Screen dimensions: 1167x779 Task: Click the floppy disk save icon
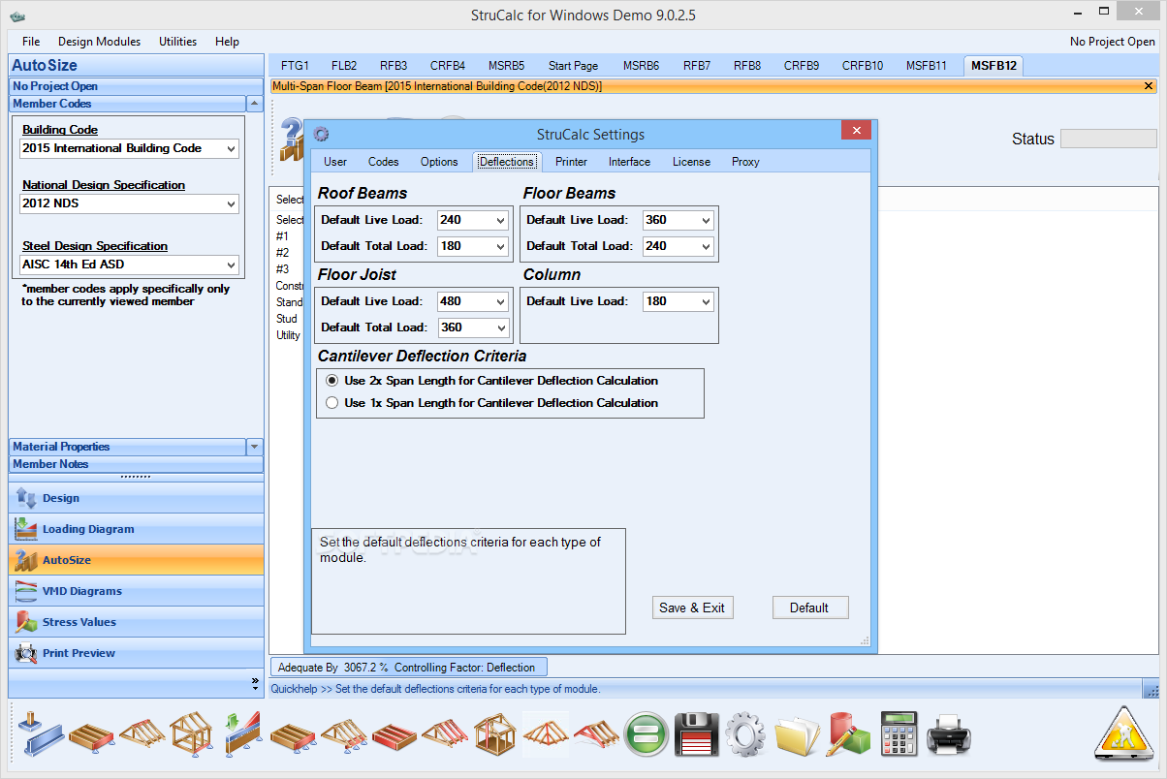696,736
